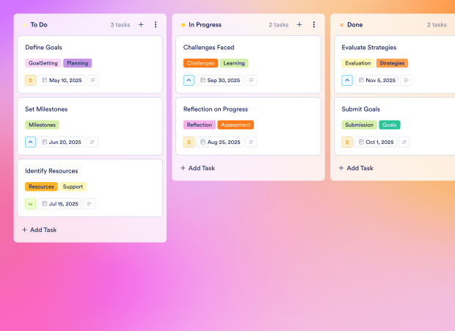
Task: Select the Learning tag
Action: (x=234, y=63)
